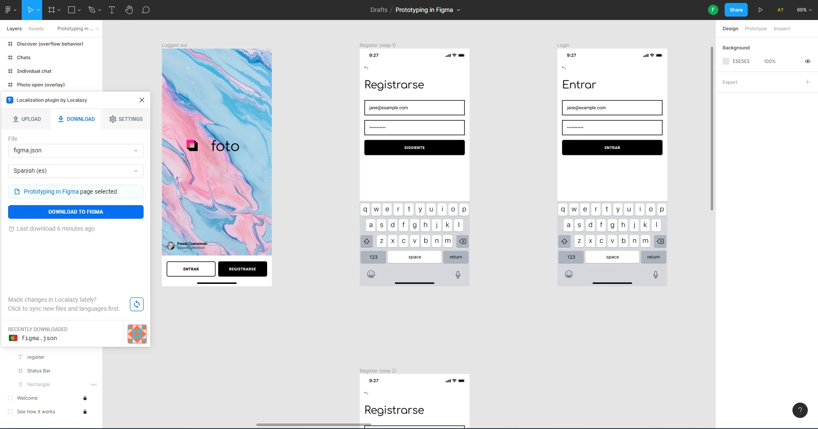
Task: Open the help question mark button
Action: (800, 410)
